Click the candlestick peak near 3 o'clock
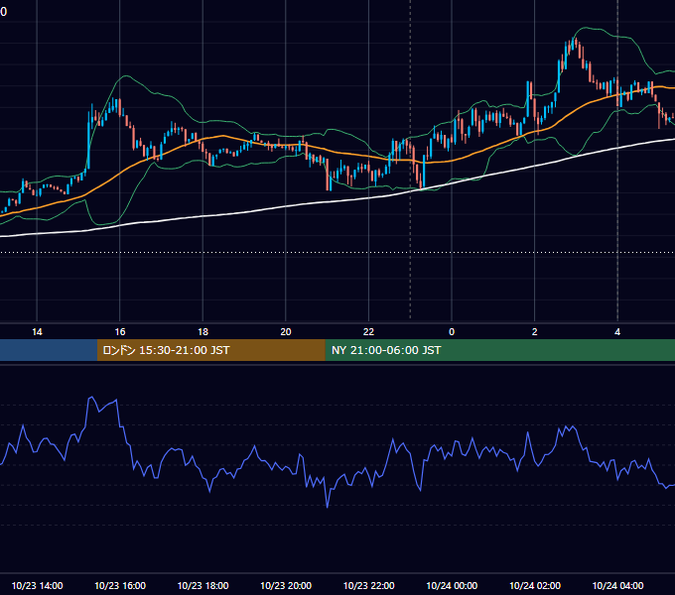The height and width of the screenshot is (595, 675). [574, 42]
